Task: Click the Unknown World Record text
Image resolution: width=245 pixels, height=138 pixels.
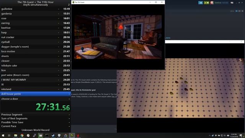Action: coord(36,130)
